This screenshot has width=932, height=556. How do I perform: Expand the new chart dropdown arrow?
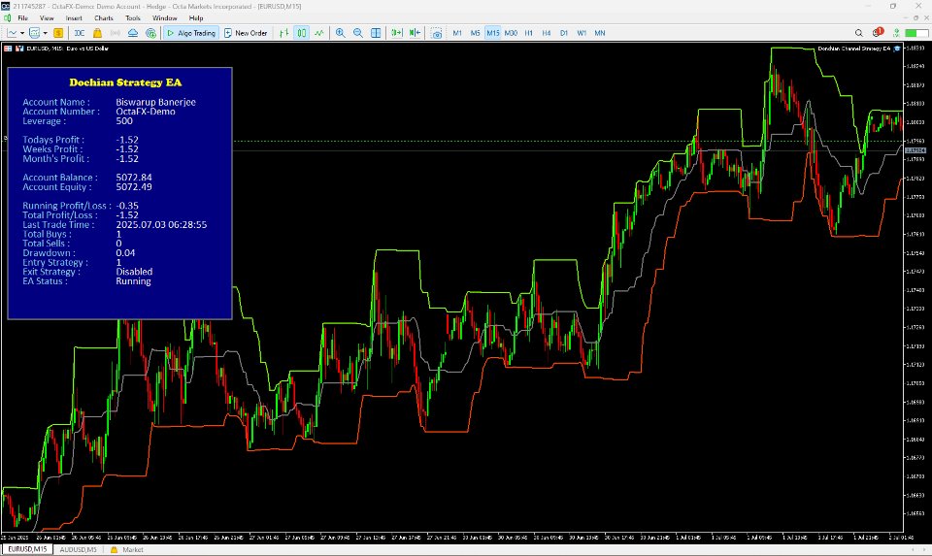point(22,33)
